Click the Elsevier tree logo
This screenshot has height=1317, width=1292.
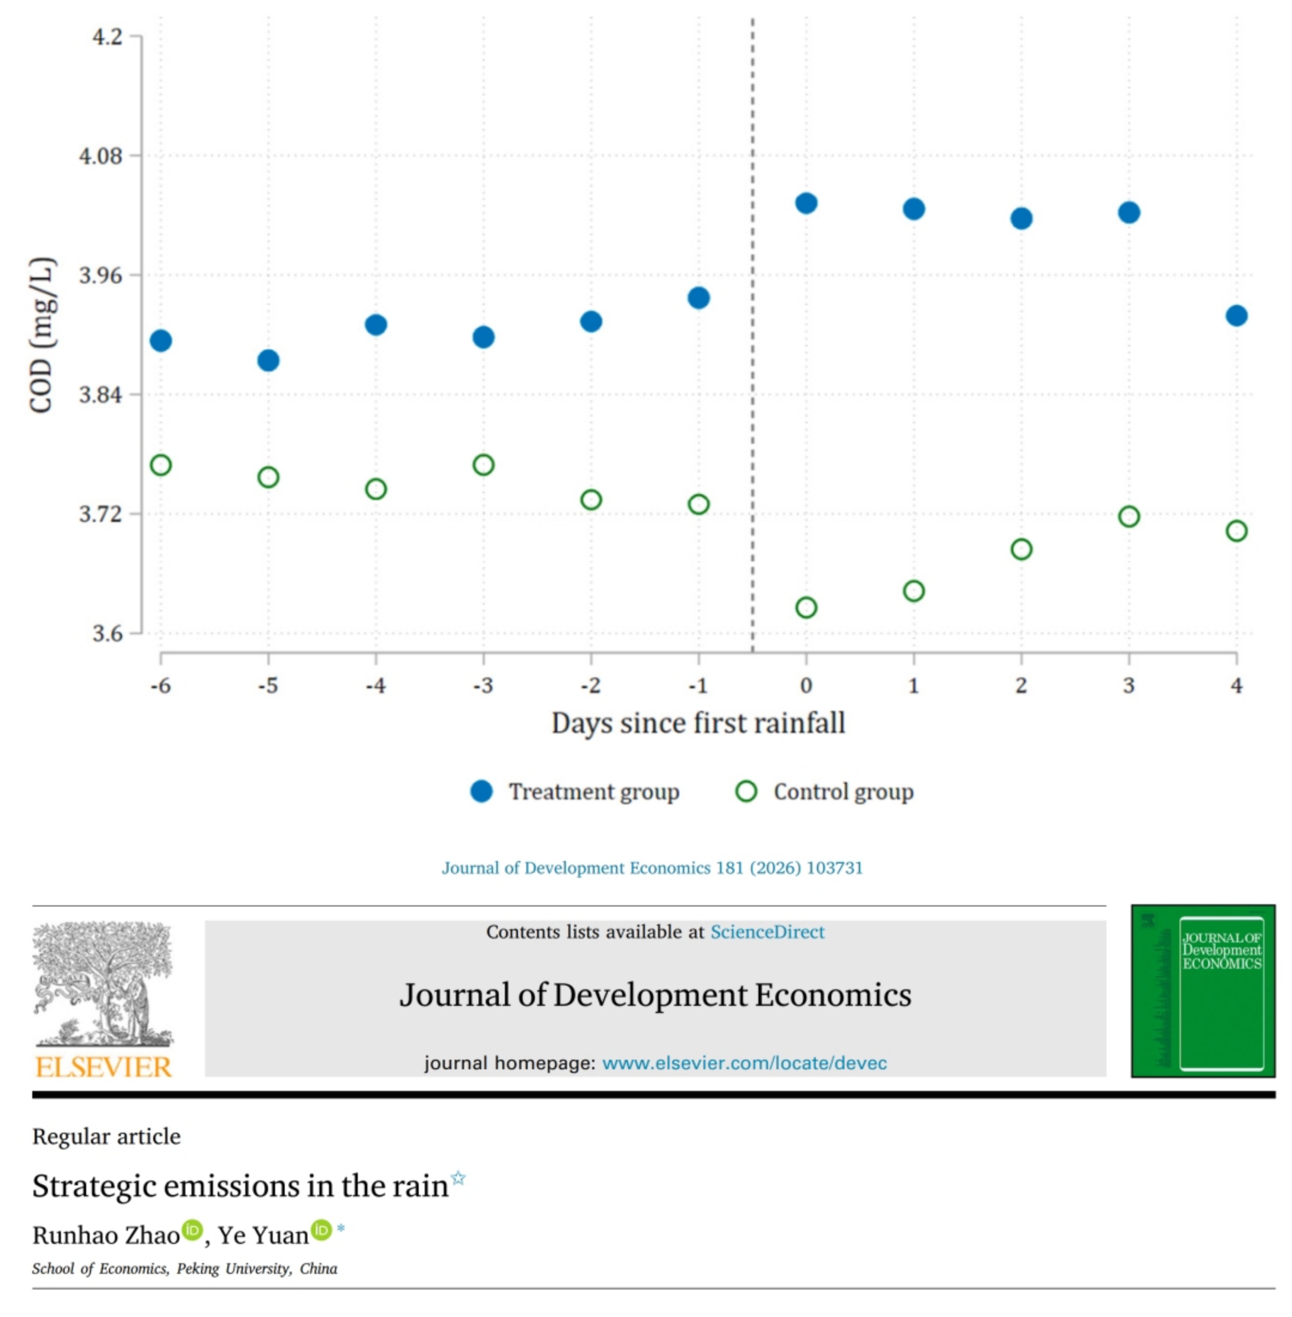(103, 983)
